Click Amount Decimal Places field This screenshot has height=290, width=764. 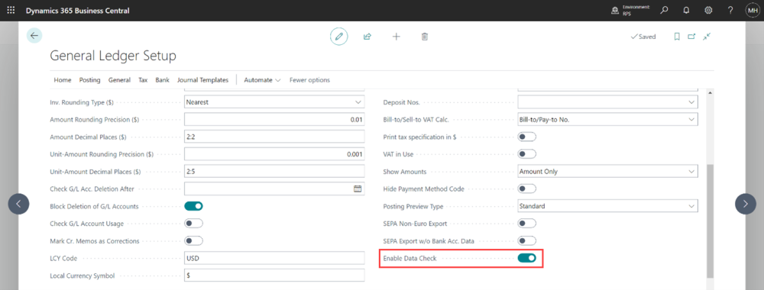[x=274, y=137]
